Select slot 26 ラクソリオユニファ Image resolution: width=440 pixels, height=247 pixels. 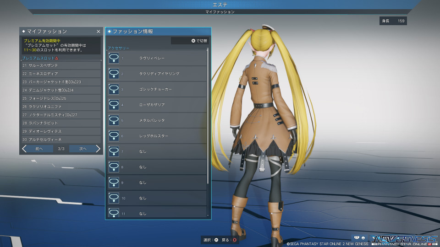pos(61,107)
